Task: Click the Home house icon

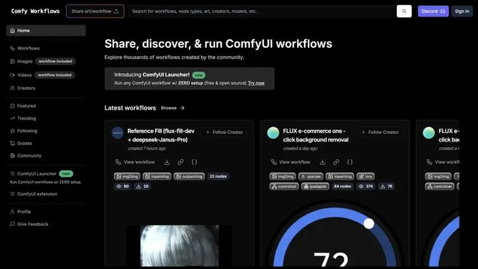Action: tap(12, 30)
